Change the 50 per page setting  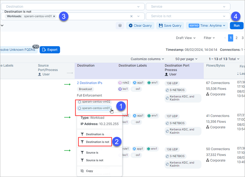pos(187,59)
